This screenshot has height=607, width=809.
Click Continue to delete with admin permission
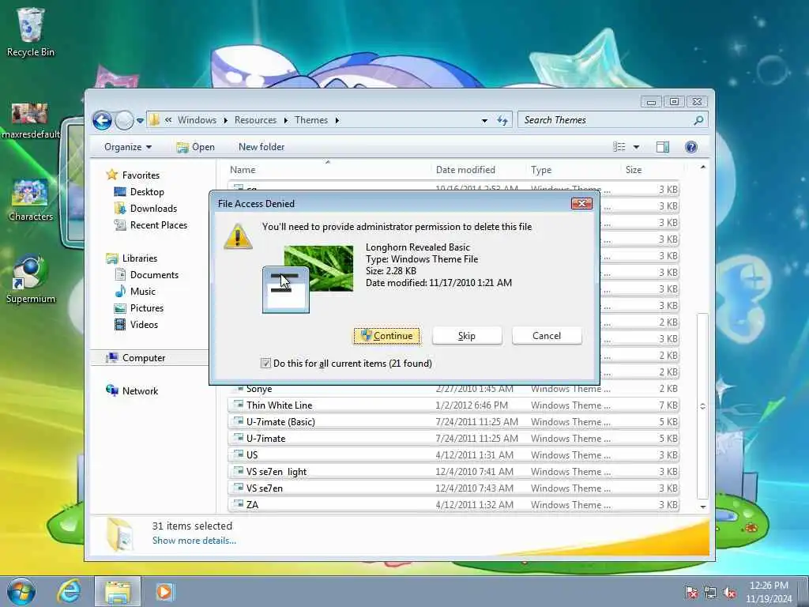click(387, 336)
